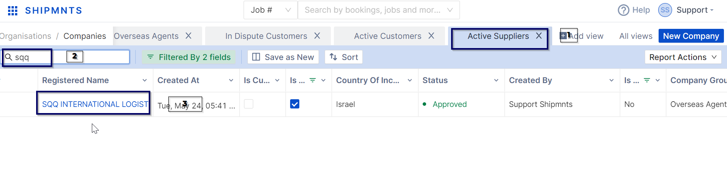Open the Report Actions dropdown

pyautogui.click(x=683, y=57)
